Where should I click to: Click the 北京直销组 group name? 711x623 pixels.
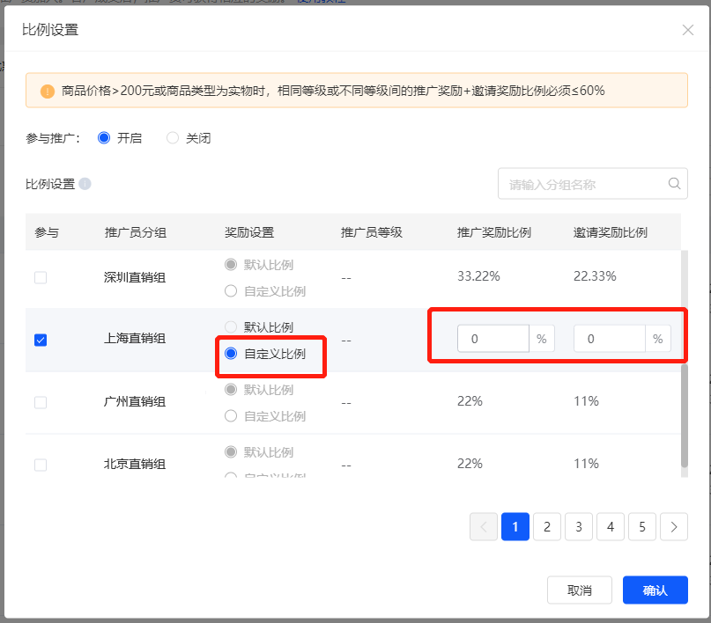coord(135,464)
